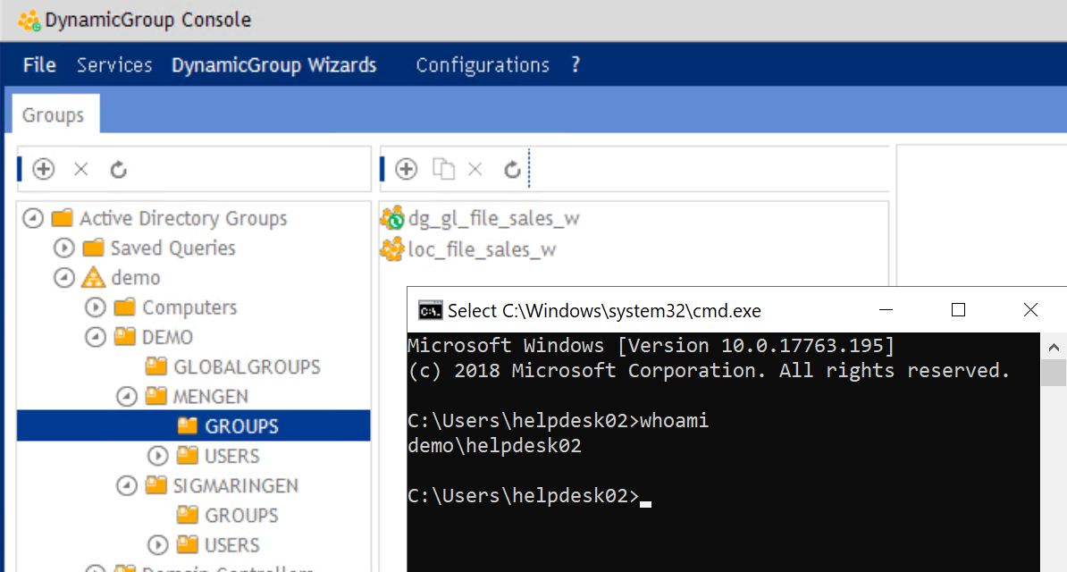Select the USERS label under MENGEN
1067x572 pixels.
(232, 456)
